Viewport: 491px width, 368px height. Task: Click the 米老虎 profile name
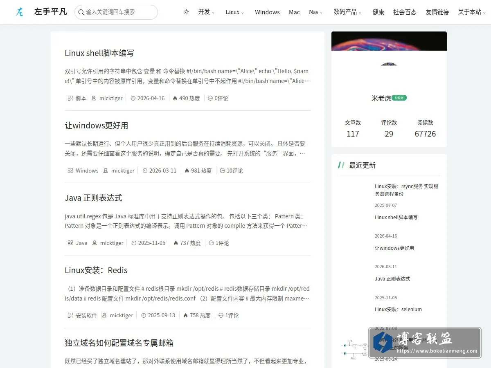[381, 98]
